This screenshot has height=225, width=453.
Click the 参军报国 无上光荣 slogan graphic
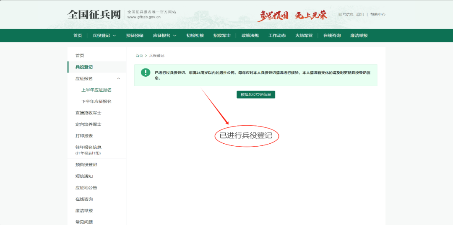[292, 16]
